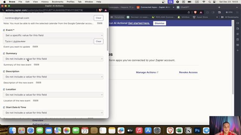The image size is (241, 135).
Task: Open tab list chevron in Brave window
Action: (237, 7)
